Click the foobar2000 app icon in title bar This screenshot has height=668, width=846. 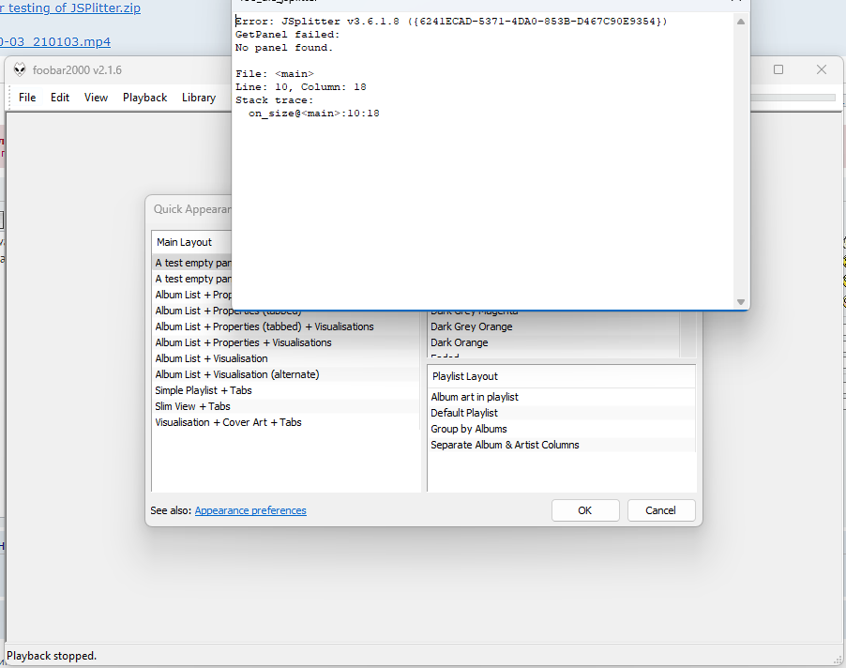click(x=20, y=70)
